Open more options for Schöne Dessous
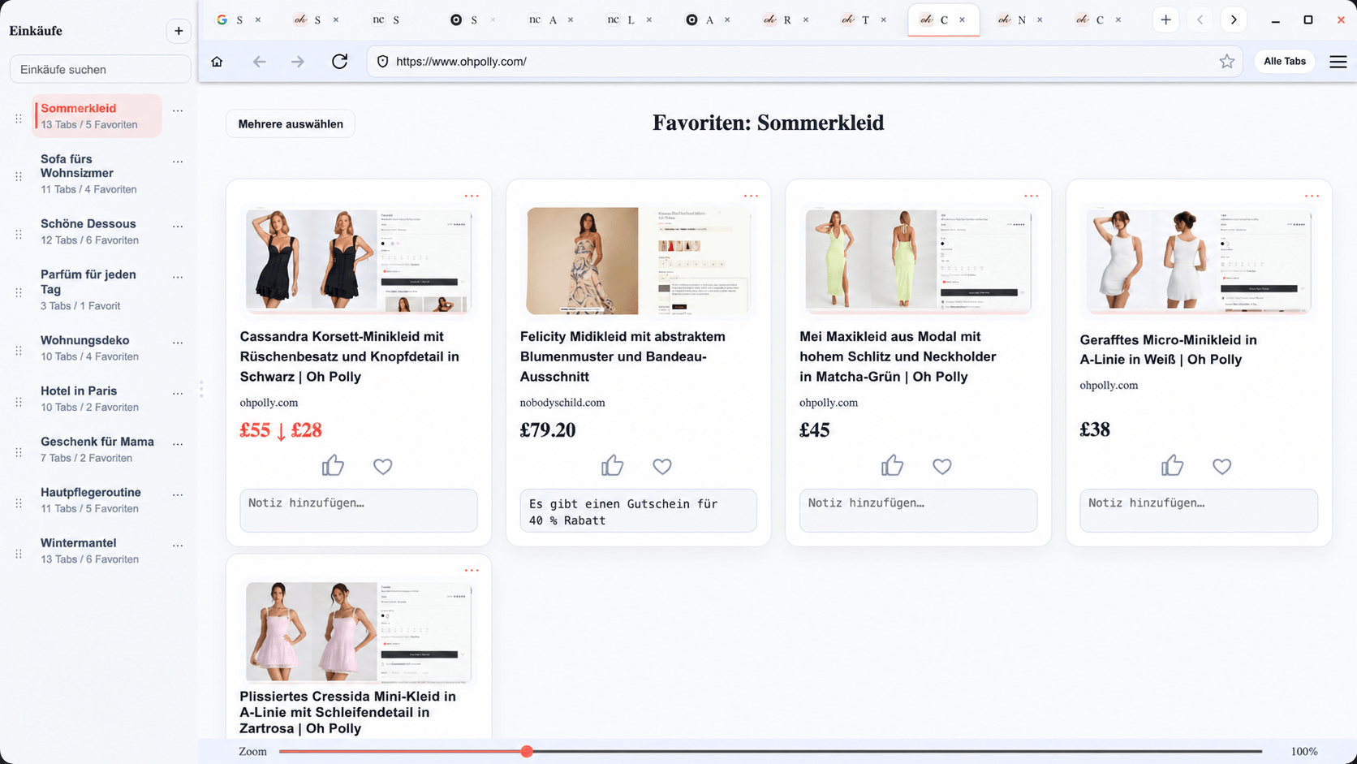 [178, 226]
